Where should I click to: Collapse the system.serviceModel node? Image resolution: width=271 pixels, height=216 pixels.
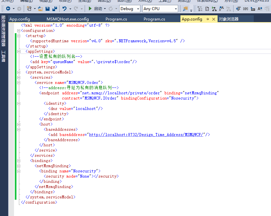pyautogui.click(x=19, y=72)
